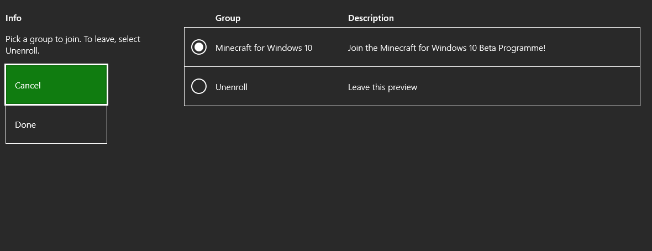Viewport: 652px width, 251px height.
Task: Click the Description column header
Action: [x=371, y=18]
